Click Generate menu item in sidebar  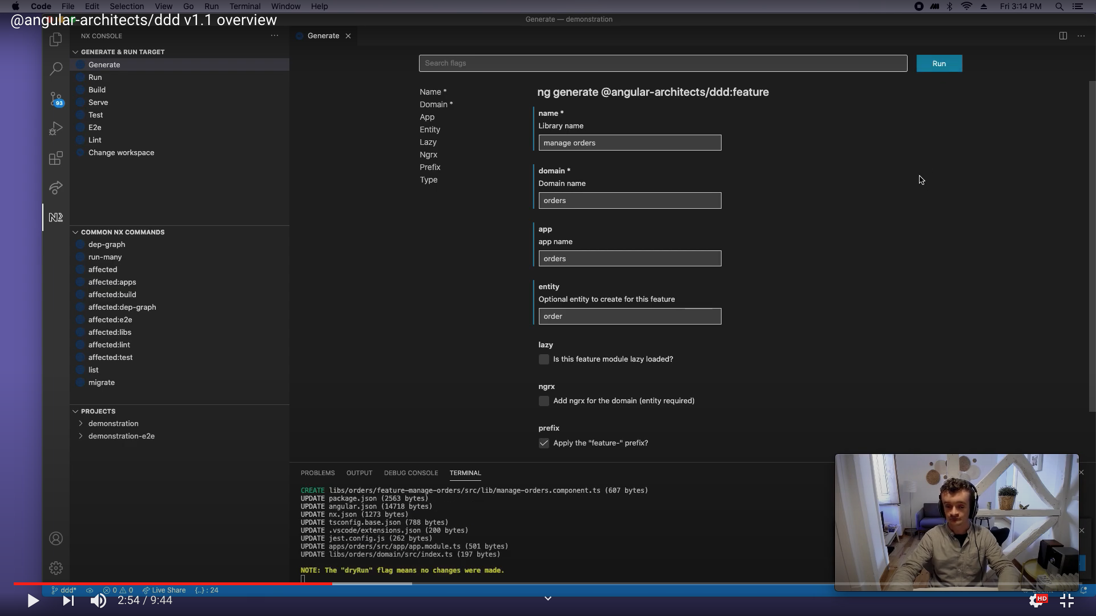click(x=104, y=64)
